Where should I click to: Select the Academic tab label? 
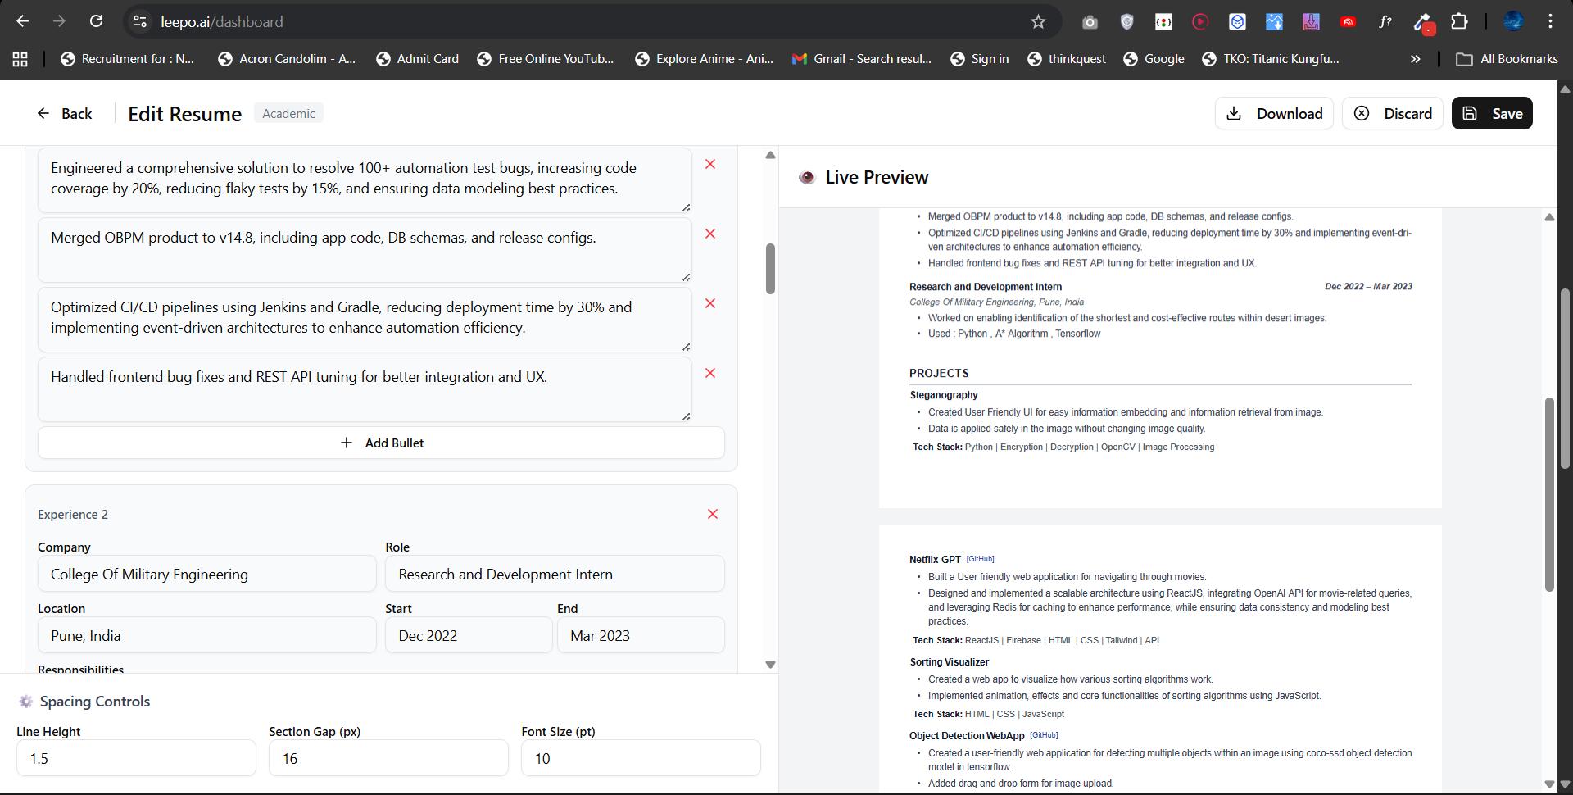(x=288, y=112)
